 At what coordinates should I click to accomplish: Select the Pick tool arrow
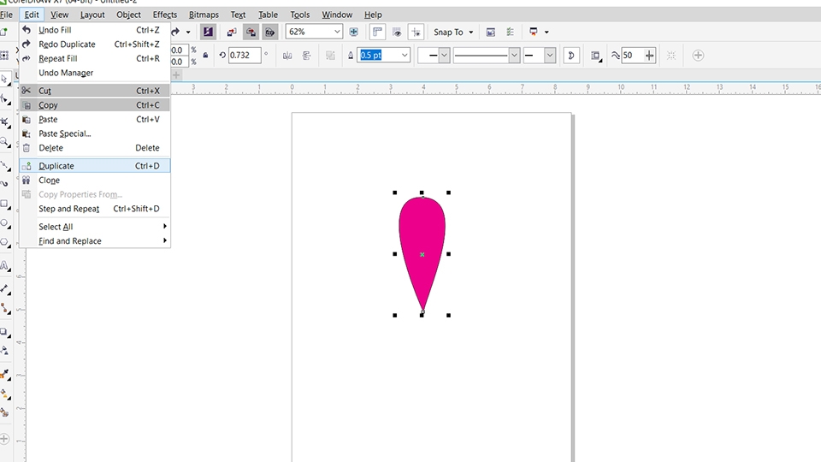(x=4, y=80)
